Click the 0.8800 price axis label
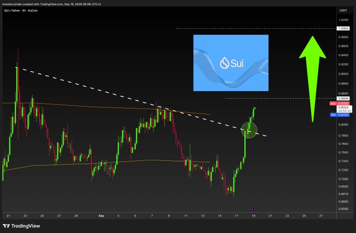The height and width of the screenshot is (233, 356). 343,84
